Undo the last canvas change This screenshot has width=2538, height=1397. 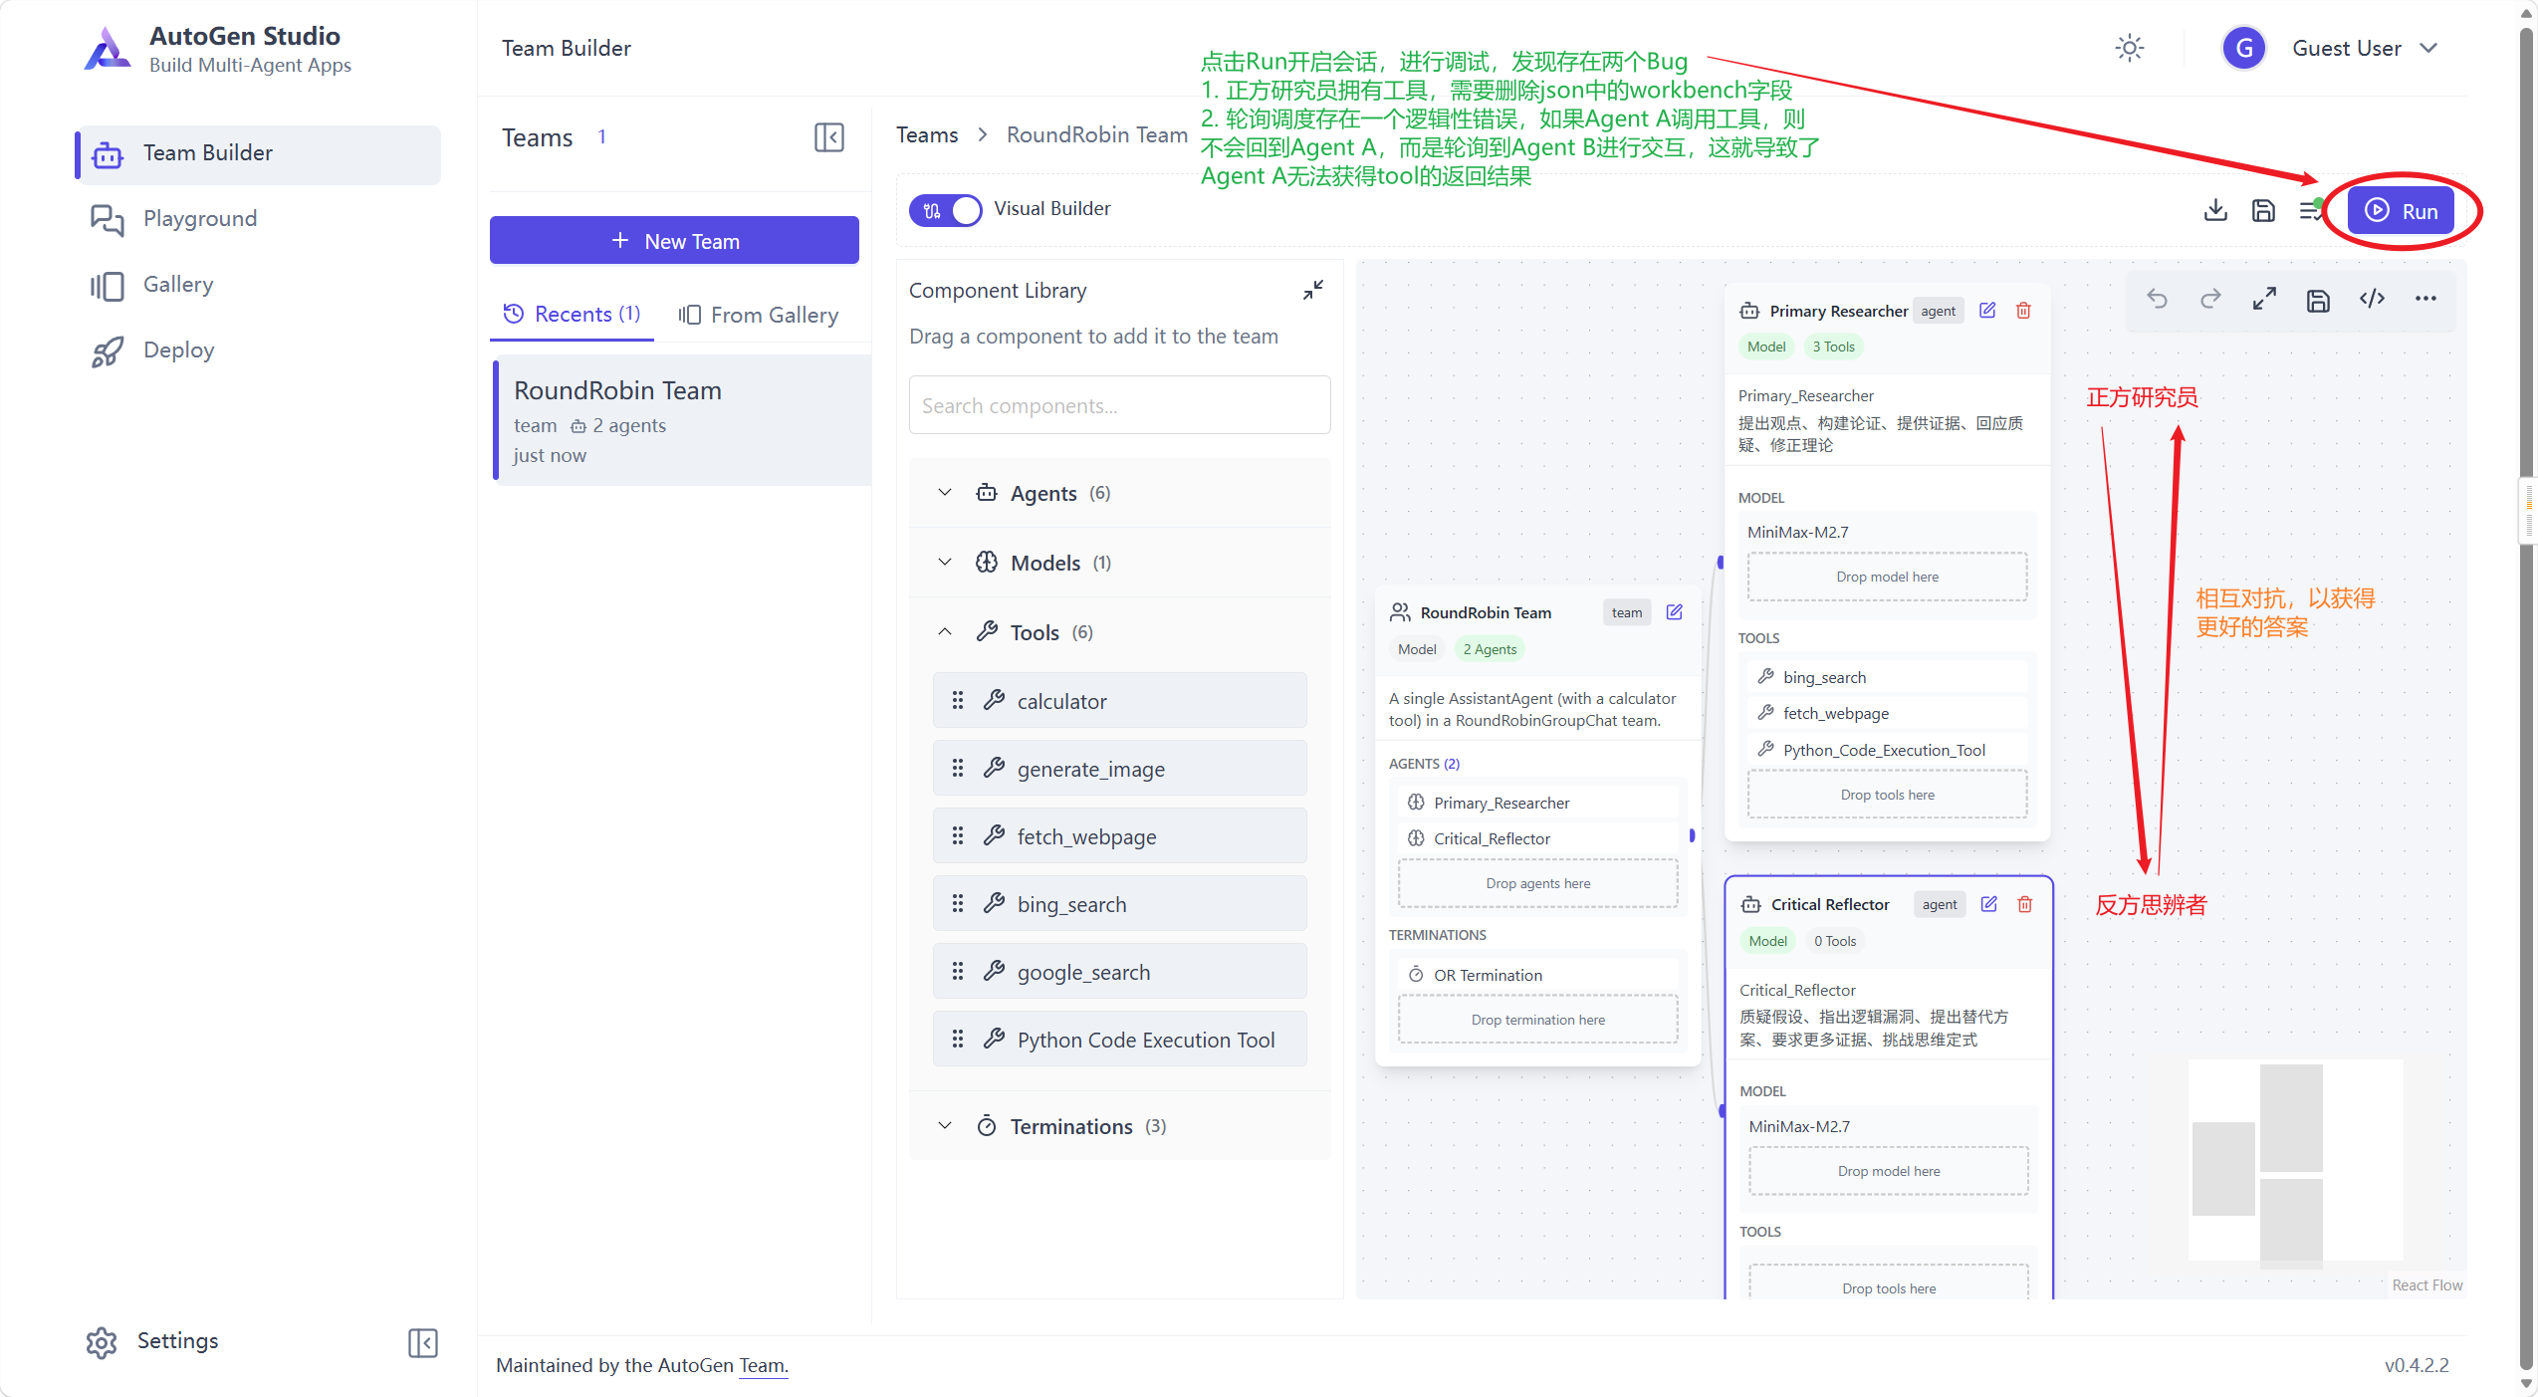click(2157, 299)
